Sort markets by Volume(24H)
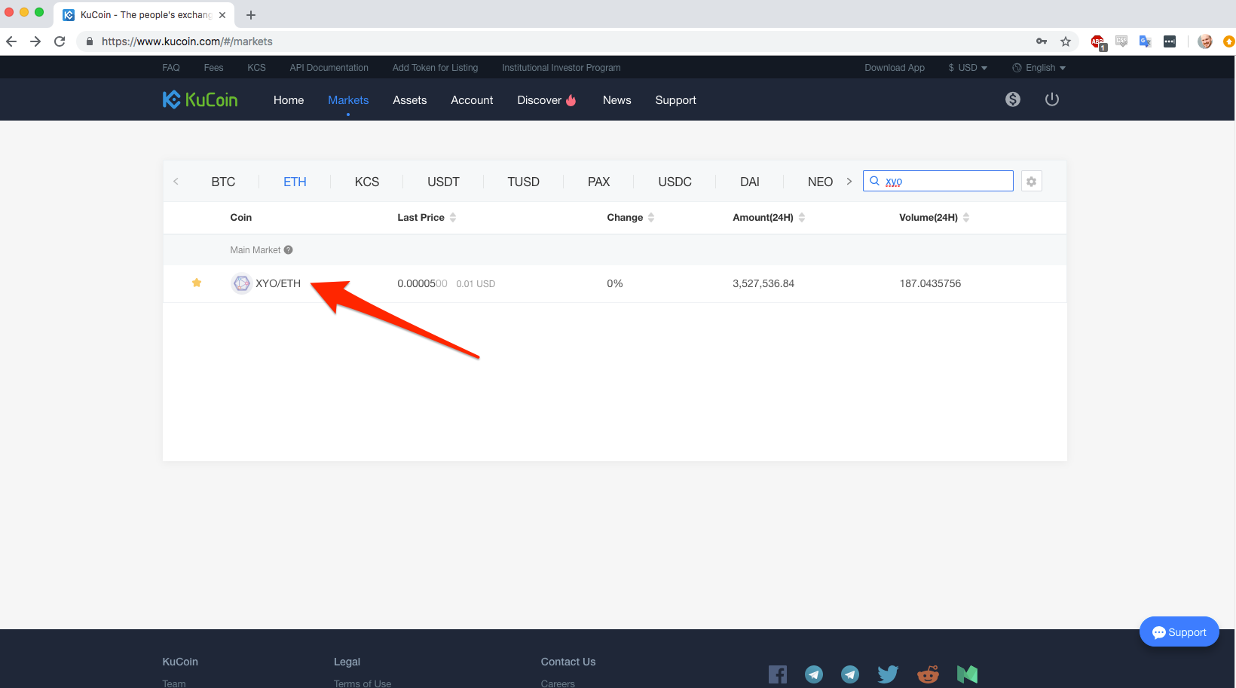Viewport: 1236px width, 688px height. (x=934, y=217)
